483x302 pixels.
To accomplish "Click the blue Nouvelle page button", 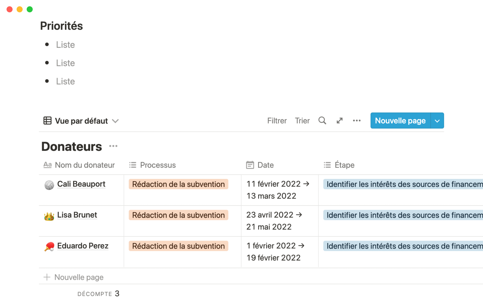I will tap(400, 121).
